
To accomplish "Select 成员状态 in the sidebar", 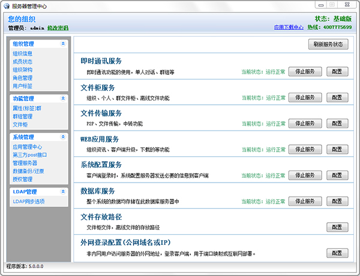I will click(x=22, y=62).
